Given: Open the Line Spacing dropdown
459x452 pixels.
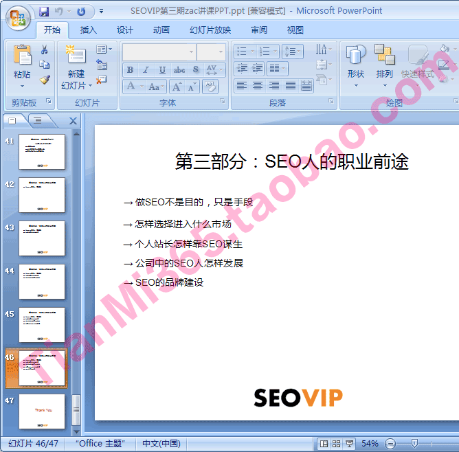Looking at the screenshot, I should pyautogui.click(x=293, y=52).
